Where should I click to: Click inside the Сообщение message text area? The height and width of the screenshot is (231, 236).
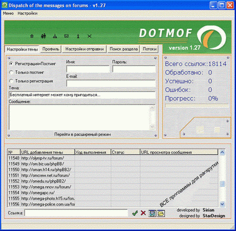[79, 117]
